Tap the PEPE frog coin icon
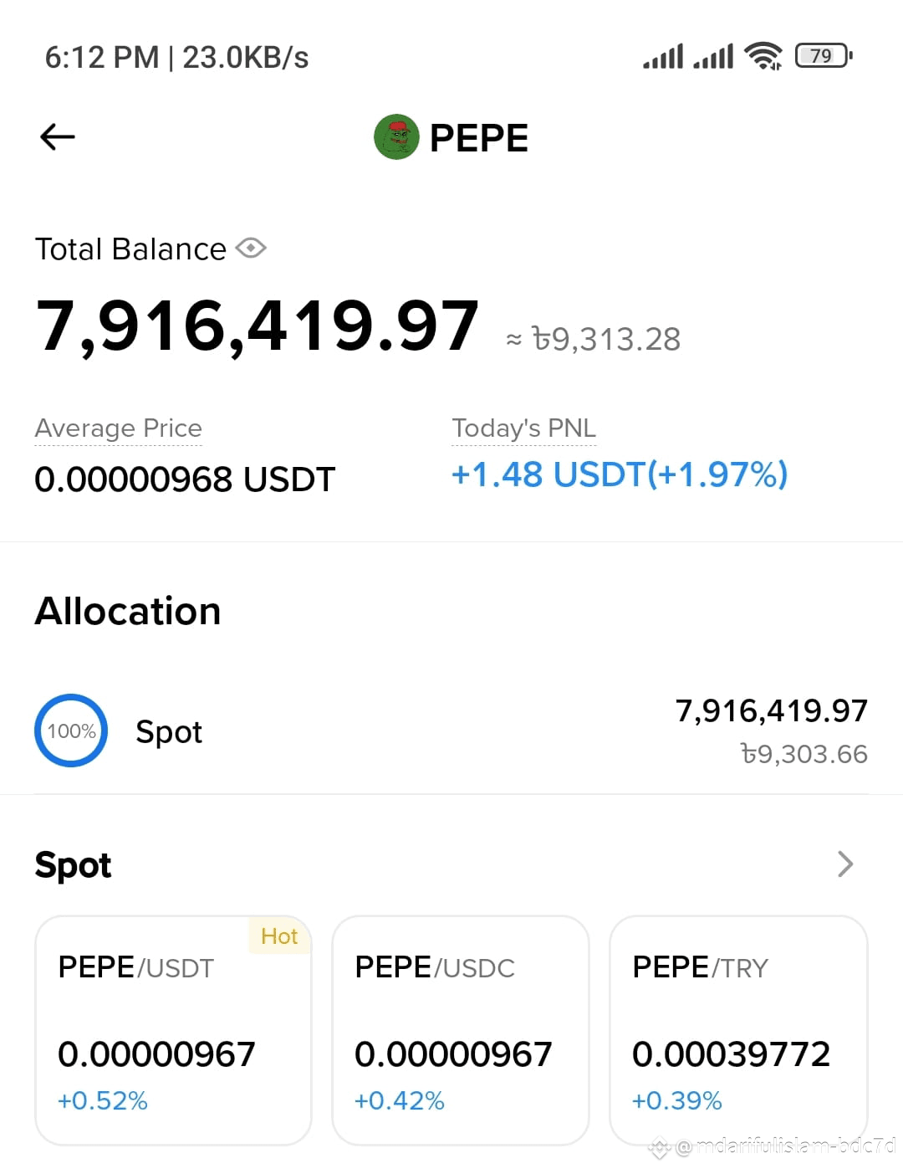The height and width of the screenshot is (1169, 903). tap(396, 137)
